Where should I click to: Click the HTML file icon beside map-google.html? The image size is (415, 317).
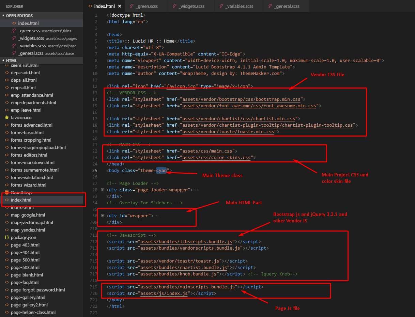tap(7, 215)
